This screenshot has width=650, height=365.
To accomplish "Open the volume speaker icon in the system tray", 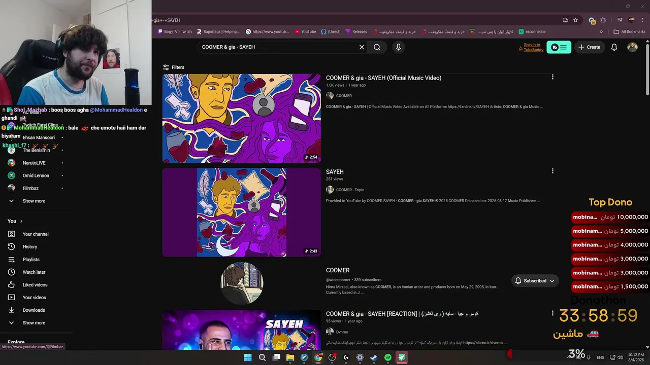I will [620, 357].
